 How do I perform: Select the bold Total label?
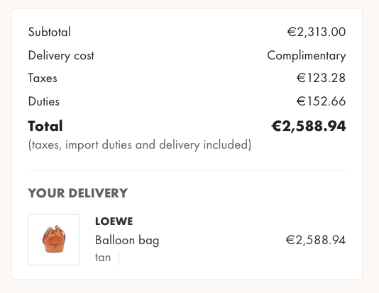tap(45, 126)
